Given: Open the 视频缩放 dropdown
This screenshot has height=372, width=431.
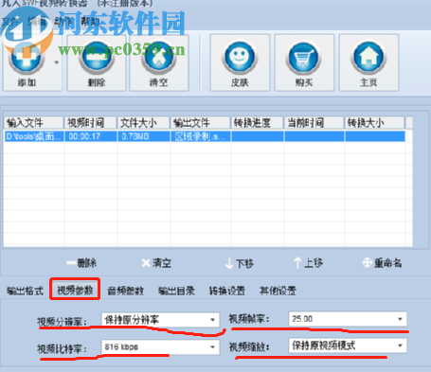Looking at the screenshot, I should [348, 345].
